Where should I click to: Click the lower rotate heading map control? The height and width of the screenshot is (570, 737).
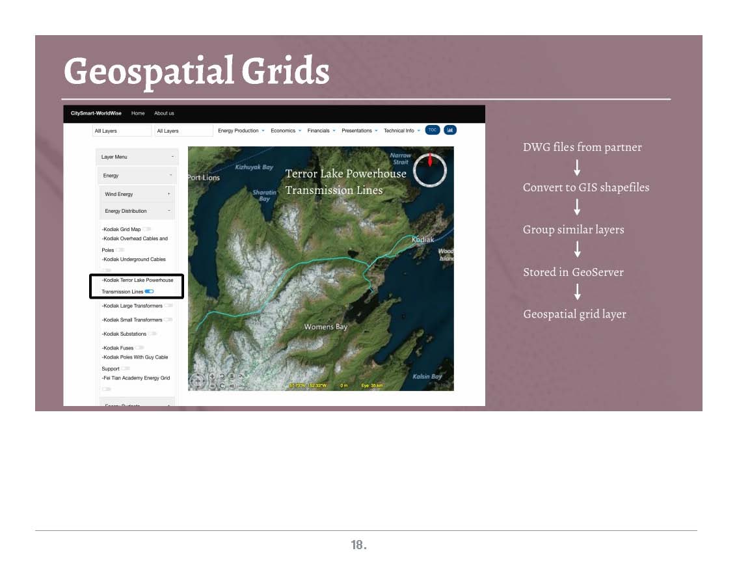pyautogui.click(x=222, y=386)
